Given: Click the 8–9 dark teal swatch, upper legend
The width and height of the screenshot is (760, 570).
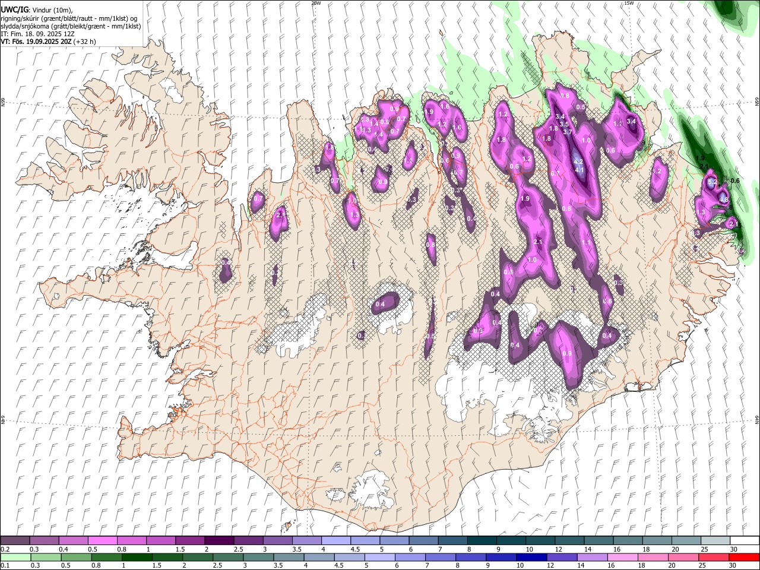Looking at the screenshot, I should [x=482, y=540].
